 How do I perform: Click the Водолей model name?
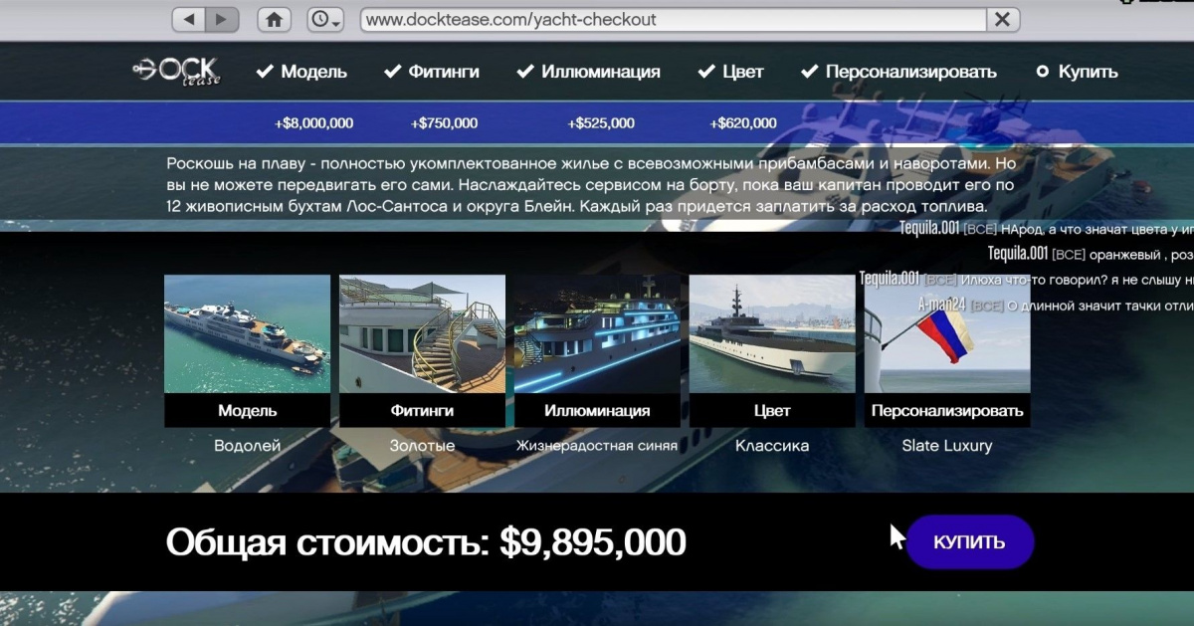click(x=247, y=446)
